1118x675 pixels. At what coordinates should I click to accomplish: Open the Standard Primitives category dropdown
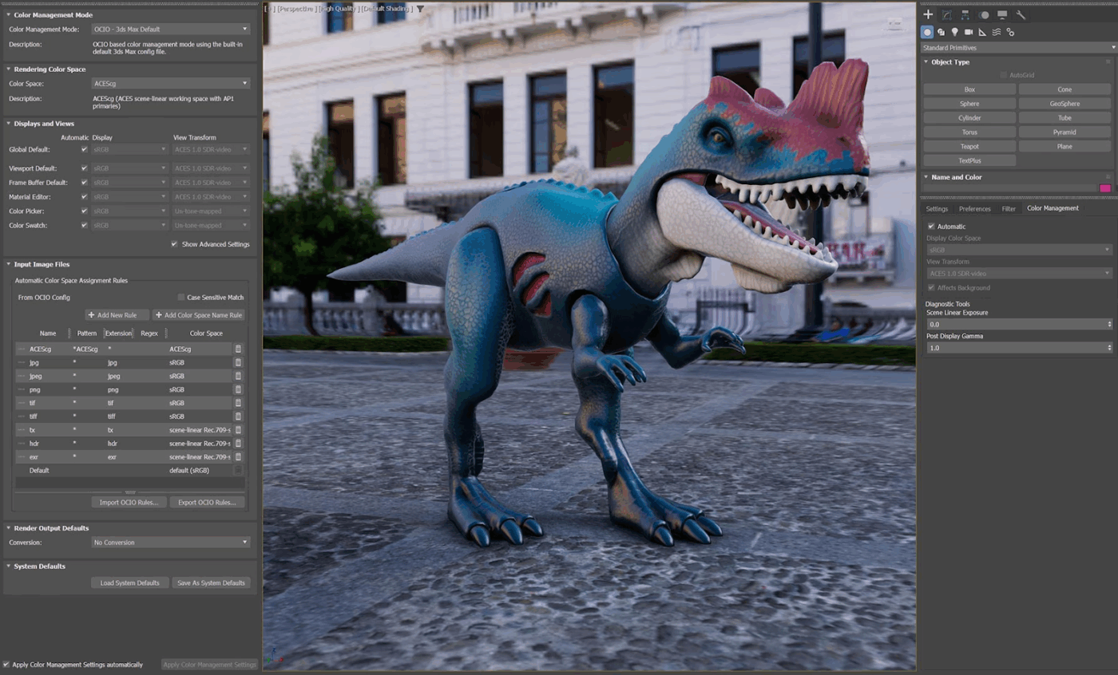[x=1018, y=47]
